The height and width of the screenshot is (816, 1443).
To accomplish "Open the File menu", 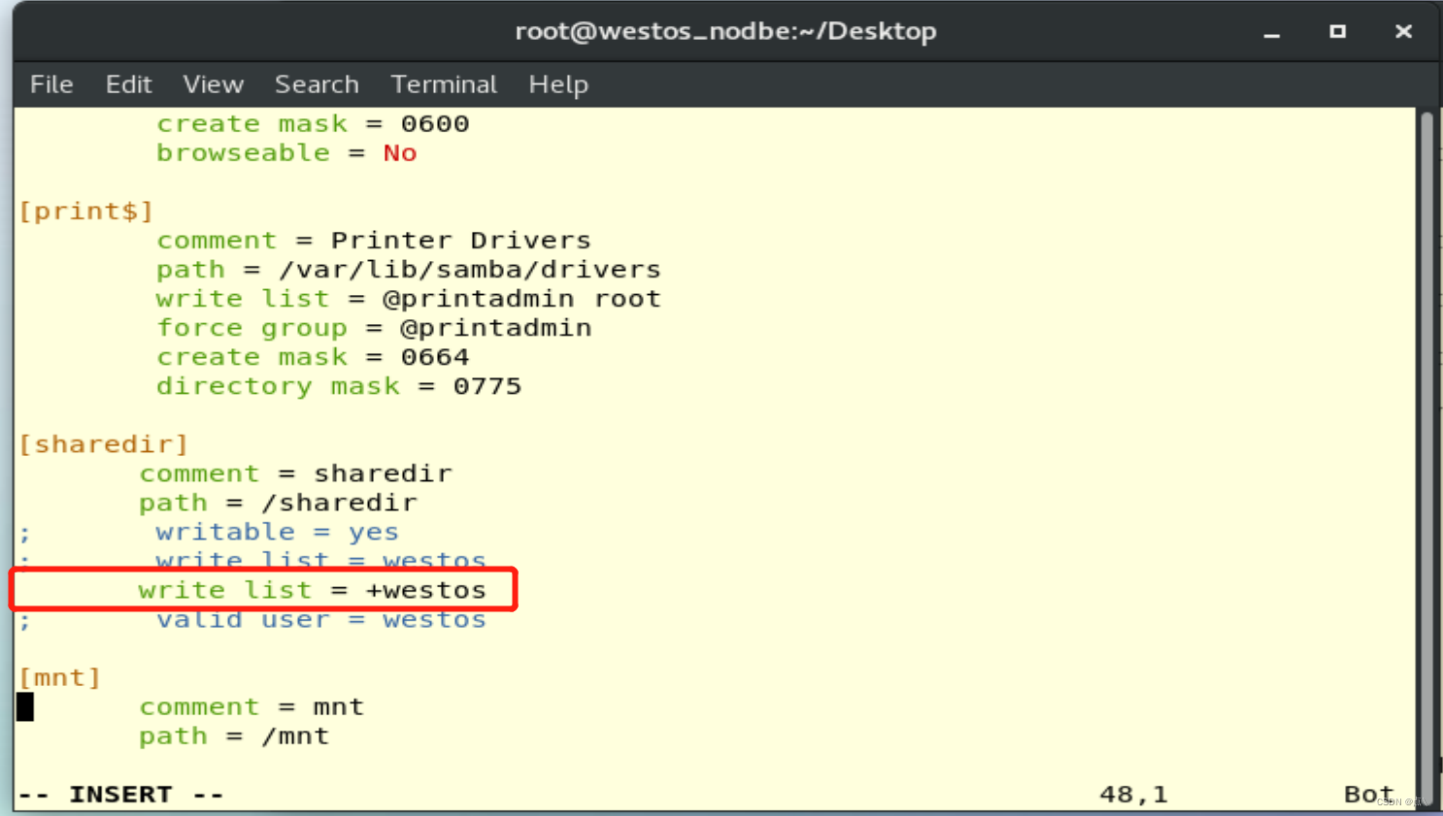I will tap(50, 84).
